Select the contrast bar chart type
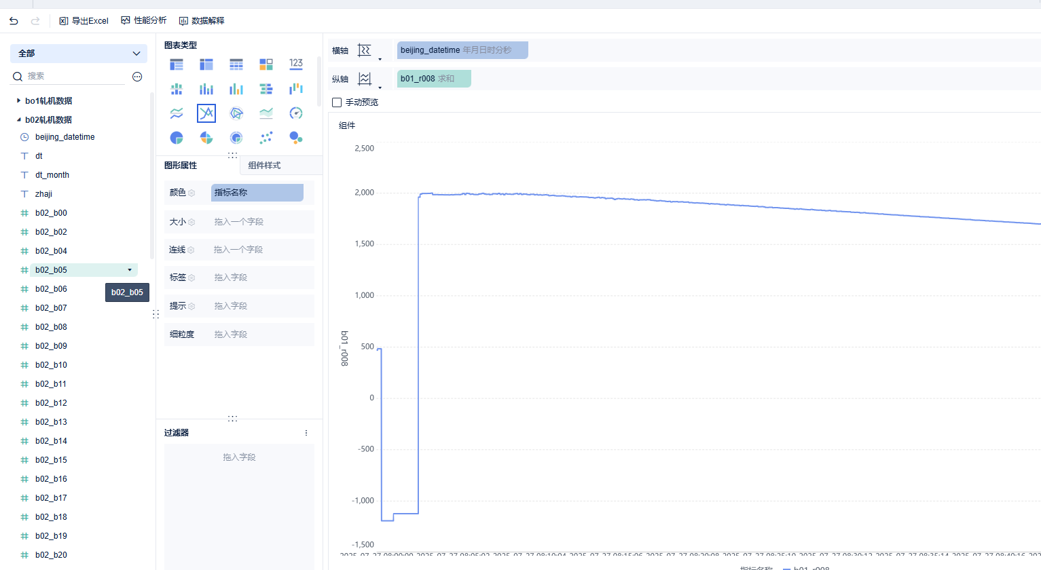The width and height of the screenshot is (1041, 570). pos(266,89)
